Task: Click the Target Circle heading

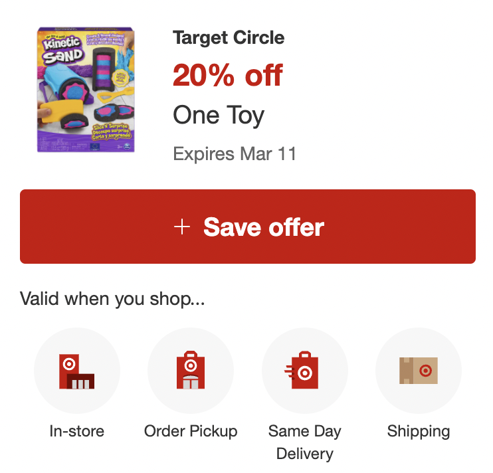Action: 229,38
